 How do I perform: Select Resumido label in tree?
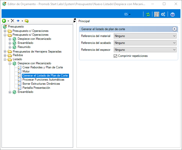24,47
